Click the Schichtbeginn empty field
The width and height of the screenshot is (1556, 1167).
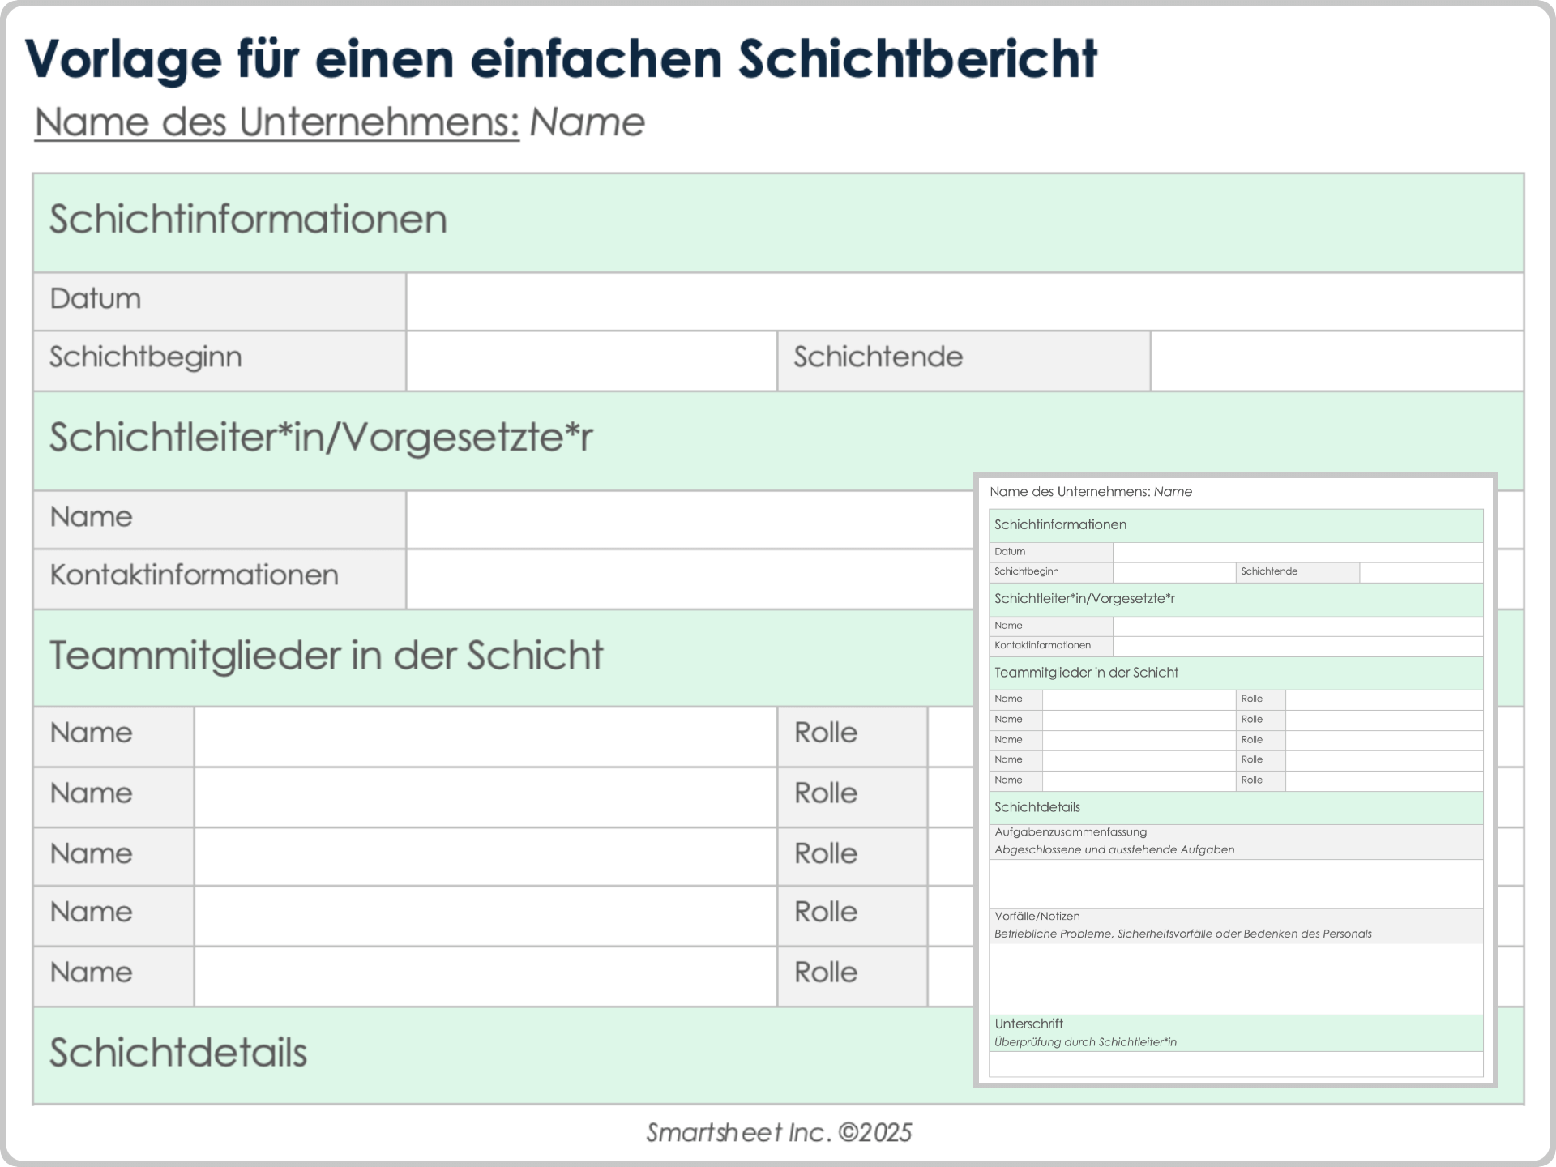[592, 361]
